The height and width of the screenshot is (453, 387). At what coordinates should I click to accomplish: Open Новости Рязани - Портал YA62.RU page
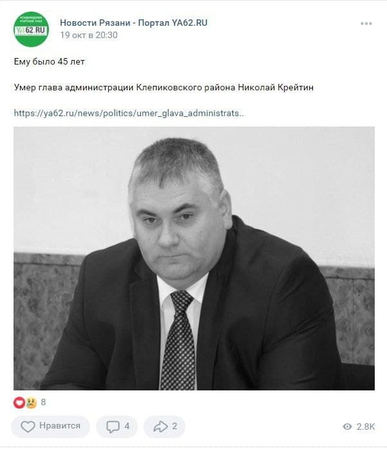pyautogui.click(x=133, y=23)
